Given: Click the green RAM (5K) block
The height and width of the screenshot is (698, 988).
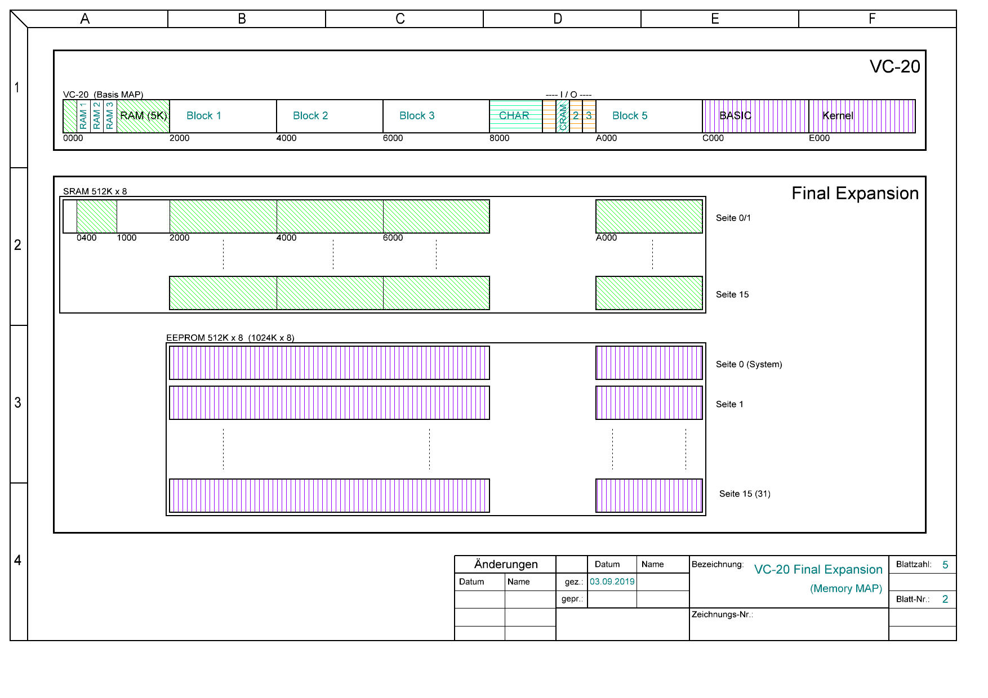Looking at the screenshot, I should (144, 116).
